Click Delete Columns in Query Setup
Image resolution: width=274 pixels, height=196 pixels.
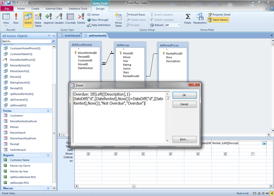(162, 20)
